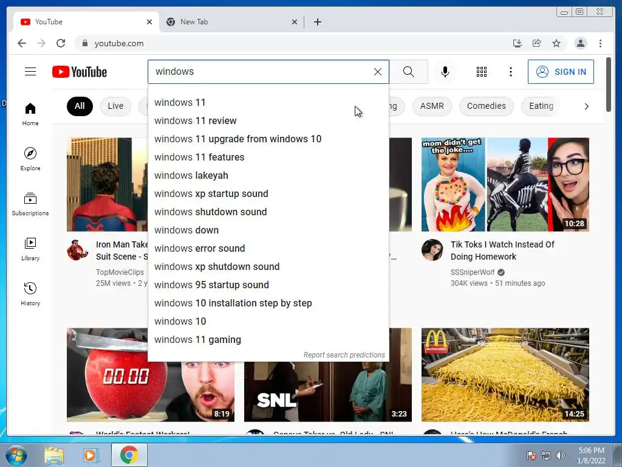Select the Eating filter chip

(x=541, y=106)
